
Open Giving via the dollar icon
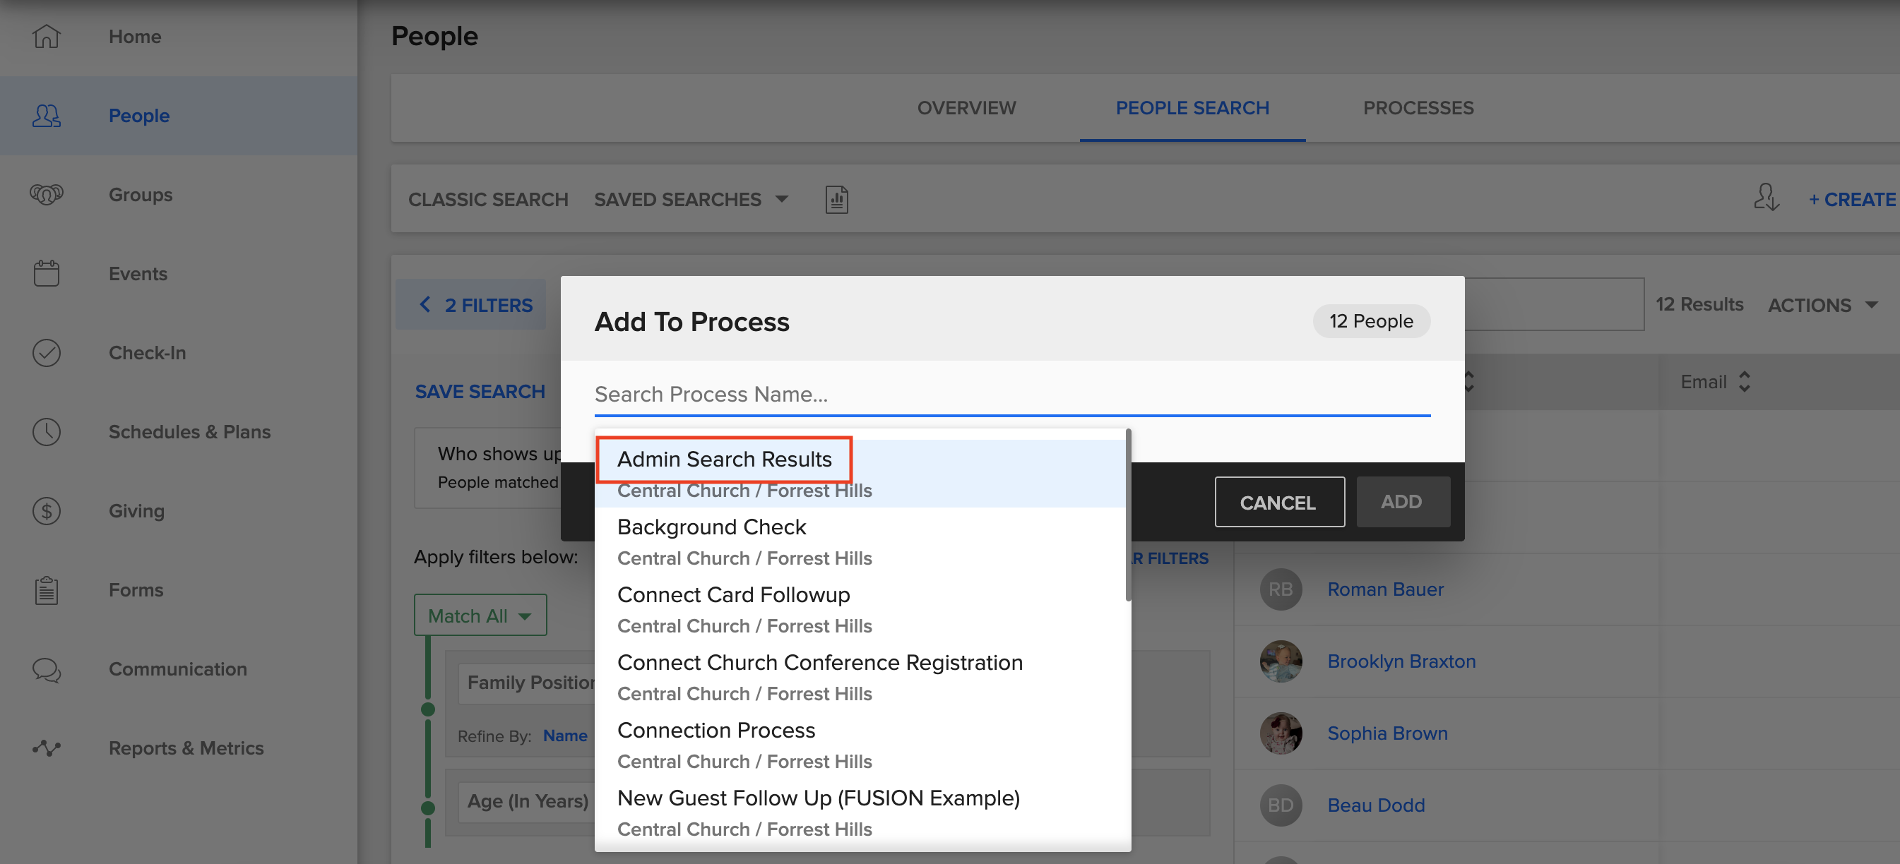46,510
